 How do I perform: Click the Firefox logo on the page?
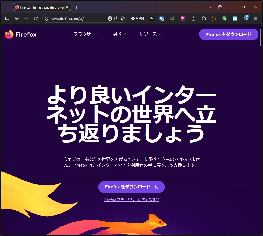[x=20, y=34]
